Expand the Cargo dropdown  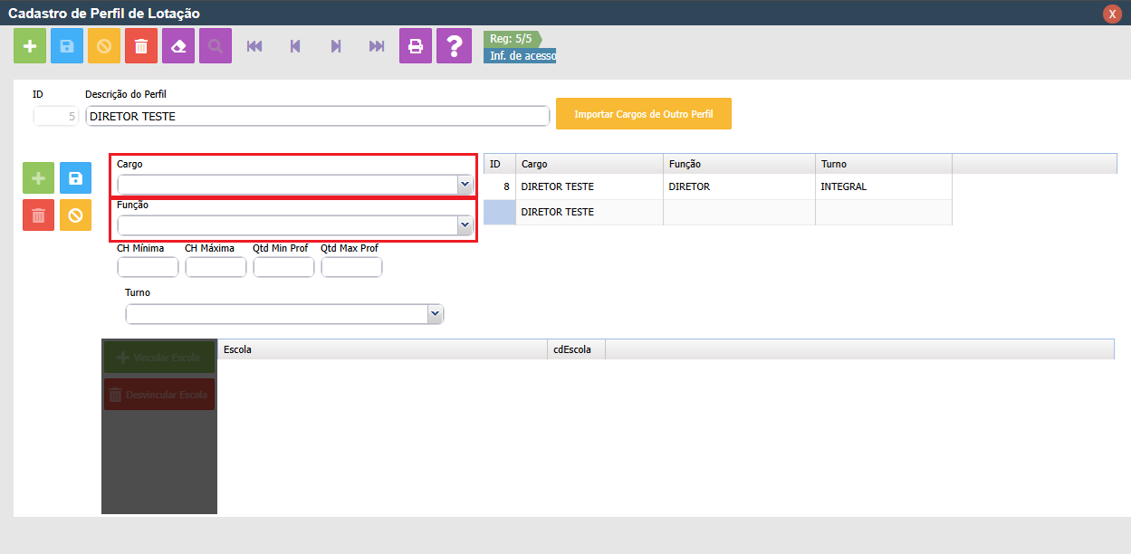click(x=465, y=185)
